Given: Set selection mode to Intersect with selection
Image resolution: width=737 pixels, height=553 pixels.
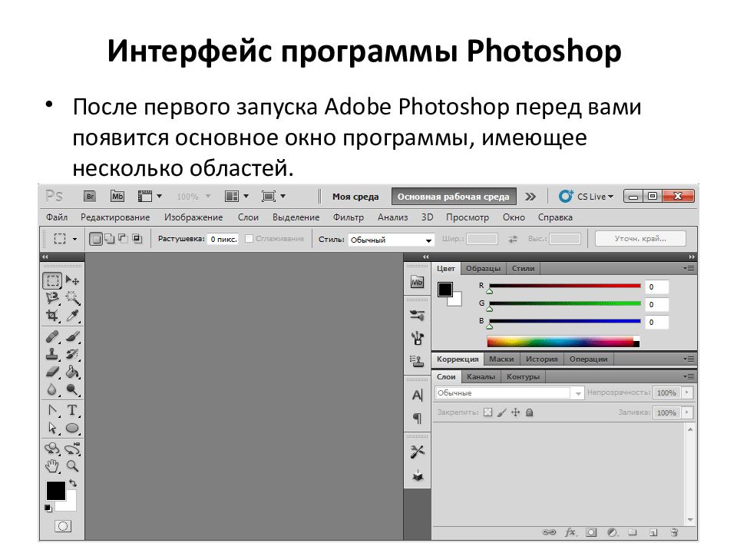Looking at the screenshot, I should [x=137, y=239].
